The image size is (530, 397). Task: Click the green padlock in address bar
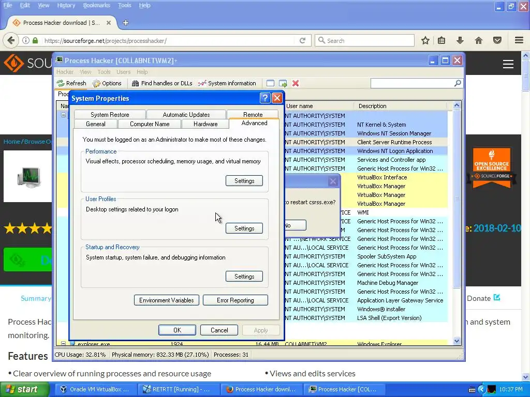click(x=35, y=40)
